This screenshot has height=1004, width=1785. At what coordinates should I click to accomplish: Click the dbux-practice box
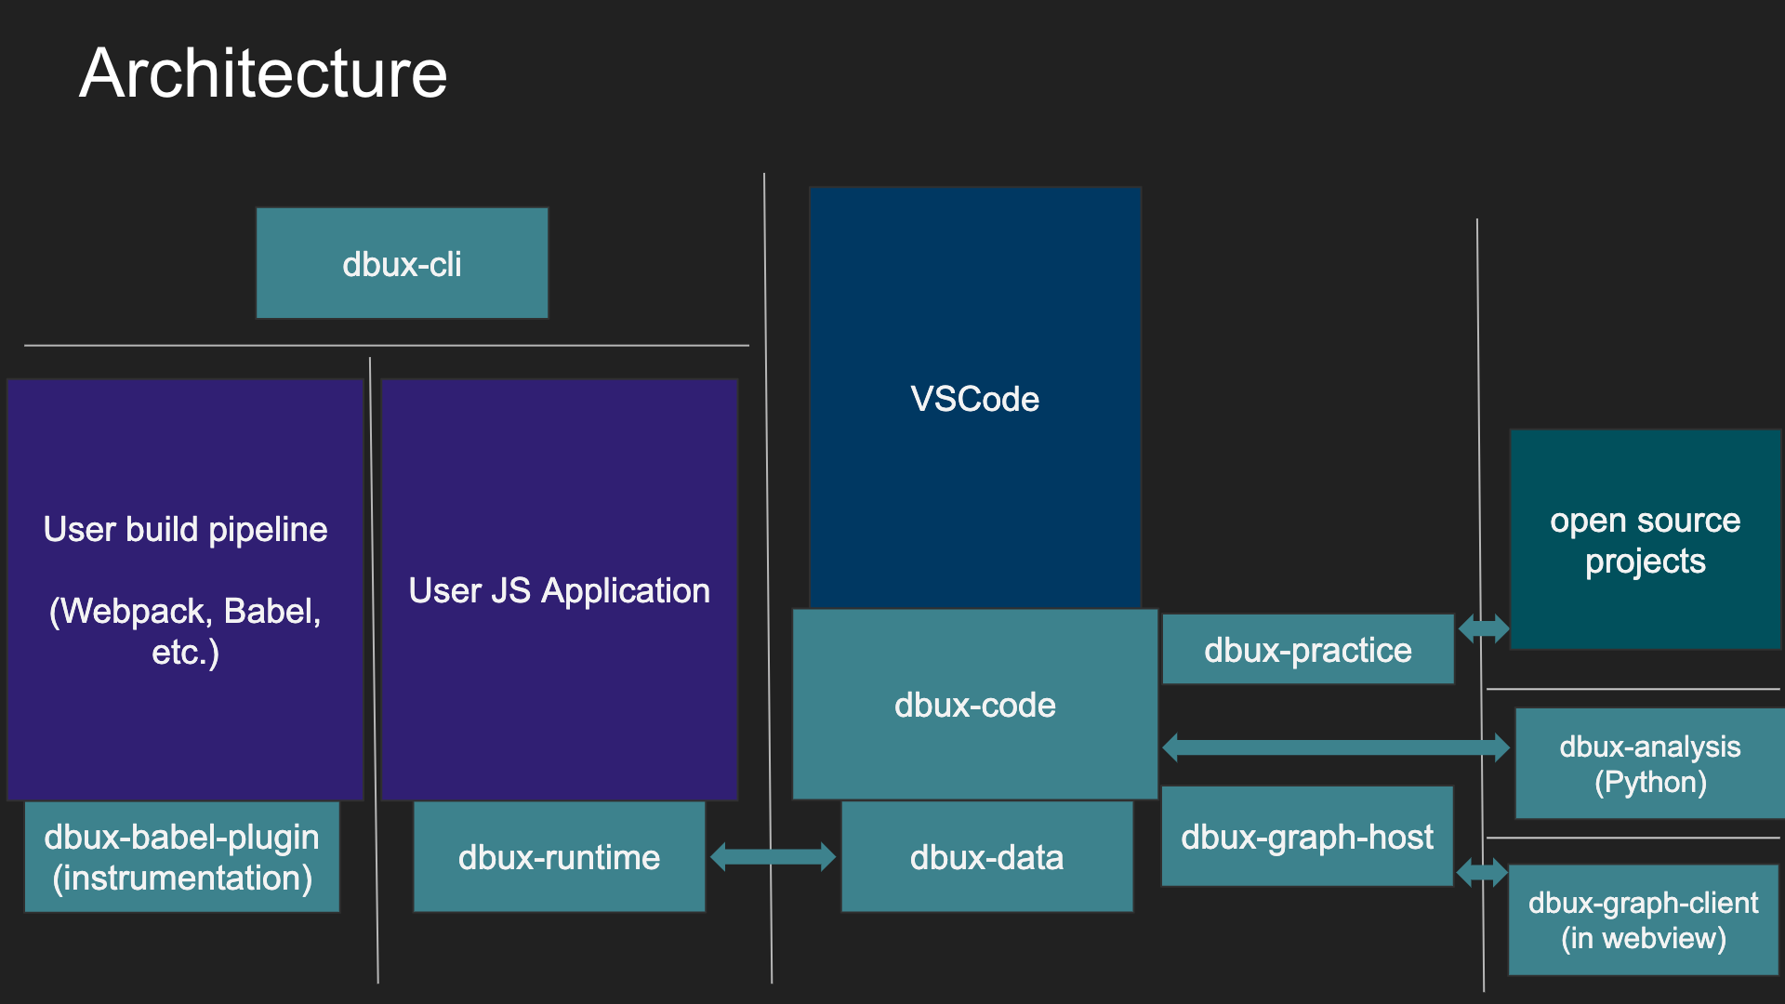pyautogui.click(x=1307, y=649)
